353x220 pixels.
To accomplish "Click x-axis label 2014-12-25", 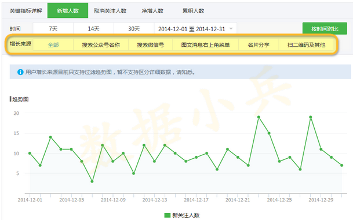I will coord(279,200).
